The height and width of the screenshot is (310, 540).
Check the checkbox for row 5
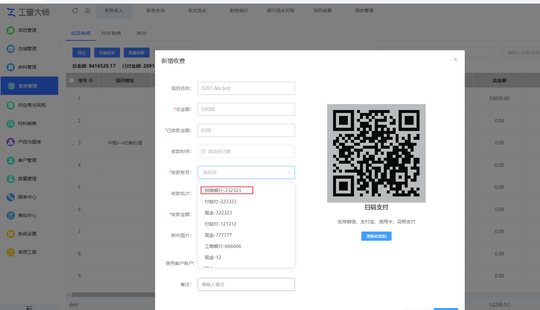(72, 187)
